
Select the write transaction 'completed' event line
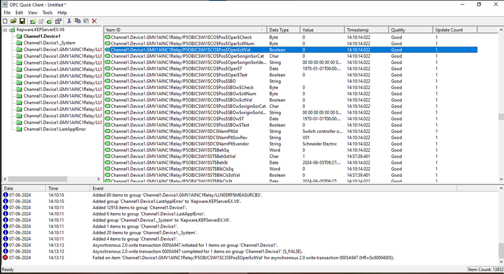click(197, 251)
